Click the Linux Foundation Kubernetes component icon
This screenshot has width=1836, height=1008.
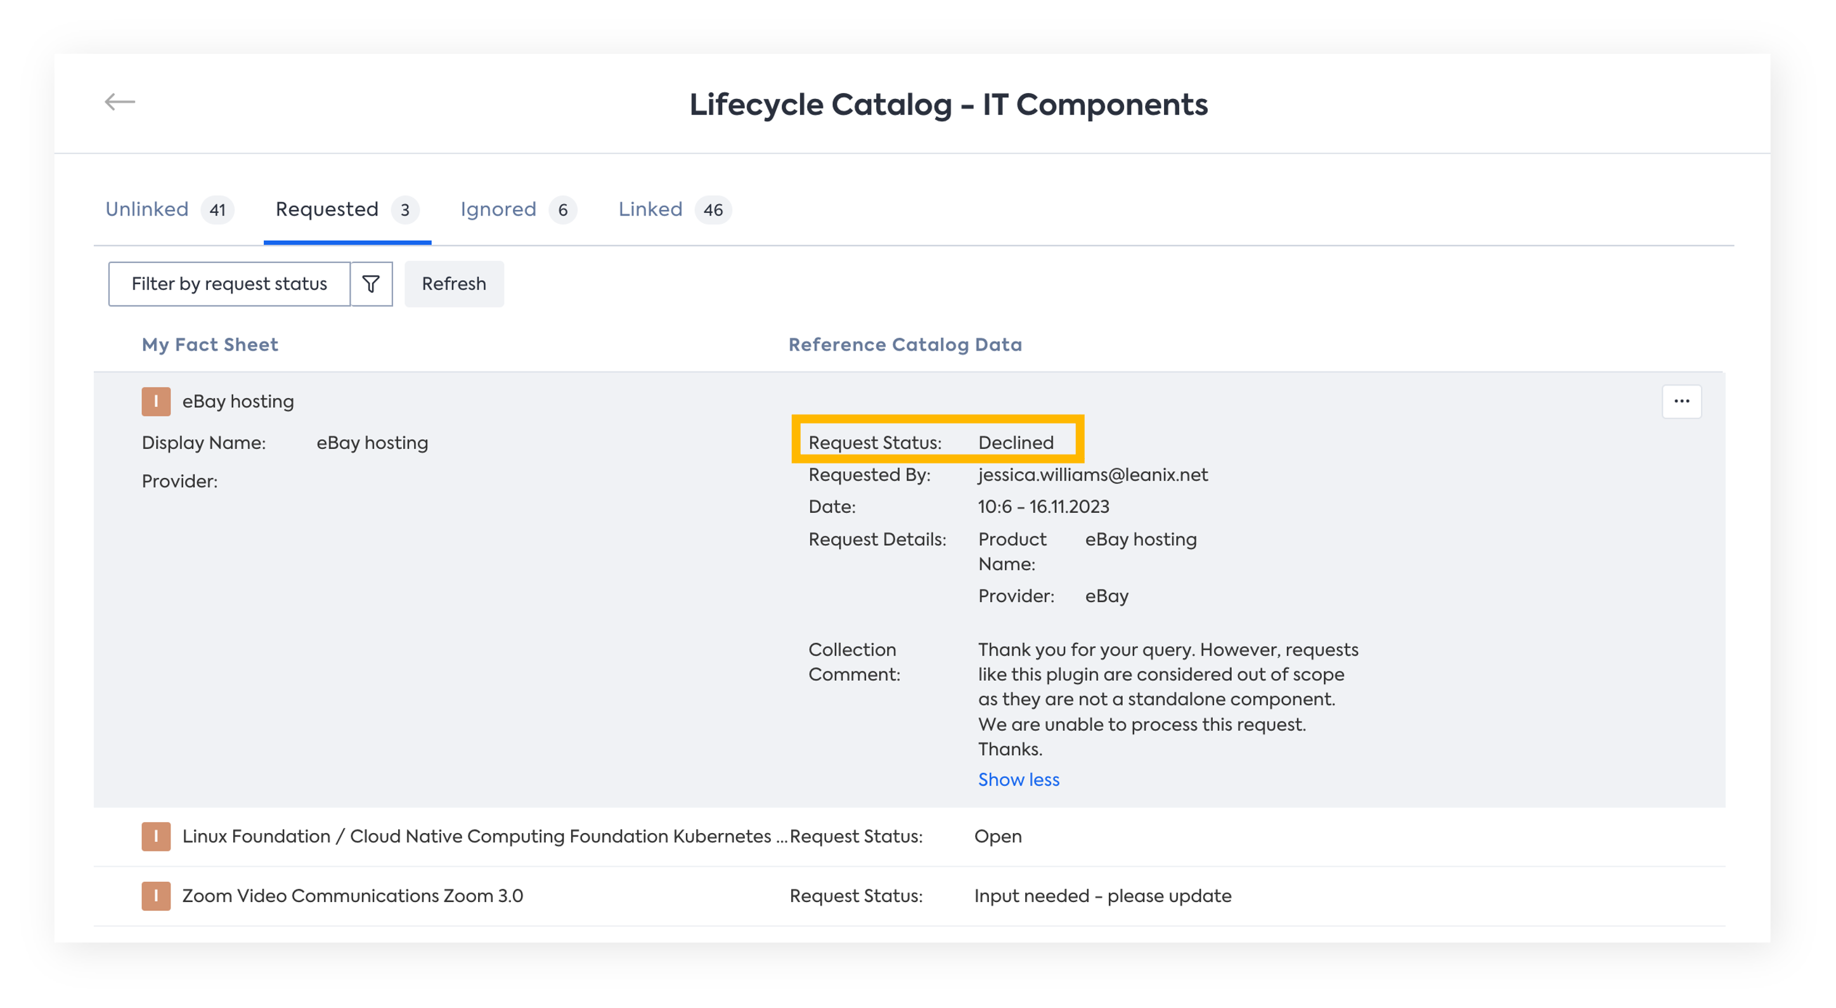[156, 836]
